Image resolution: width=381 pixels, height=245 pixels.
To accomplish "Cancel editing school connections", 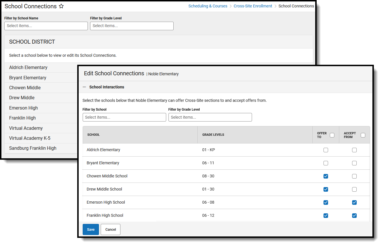I will (x=110, y=230).
